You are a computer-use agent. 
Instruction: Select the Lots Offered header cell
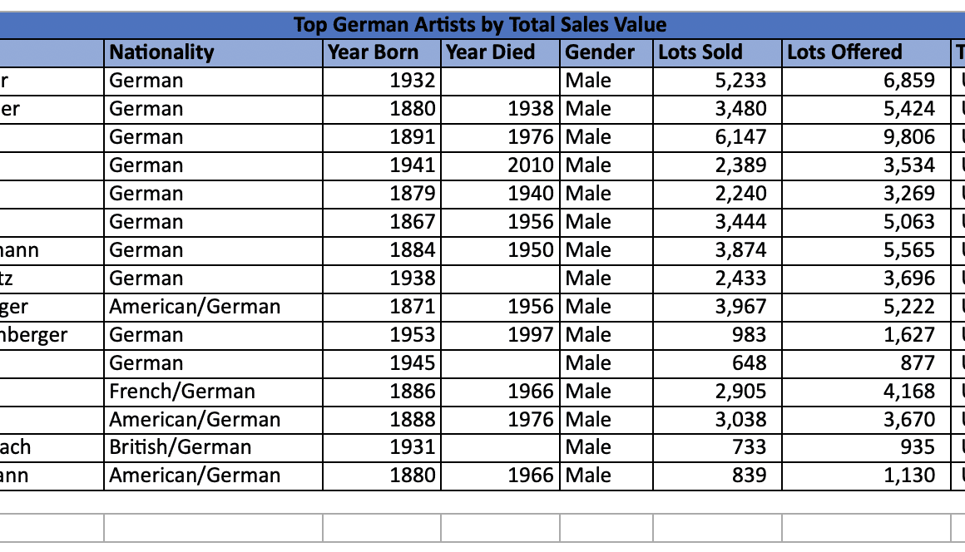[x=865, y=52]
